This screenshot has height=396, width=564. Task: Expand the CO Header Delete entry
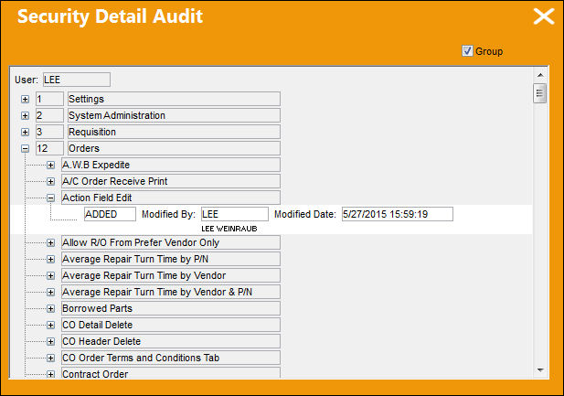pos(50,342)
